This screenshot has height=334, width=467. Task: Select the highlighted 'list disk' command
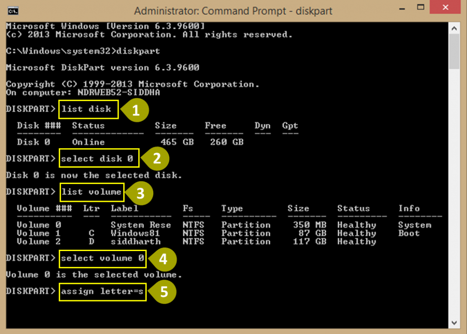tap(88, 109)
